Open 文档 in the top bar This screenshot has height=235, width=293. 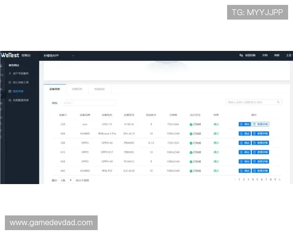point(265,55)
